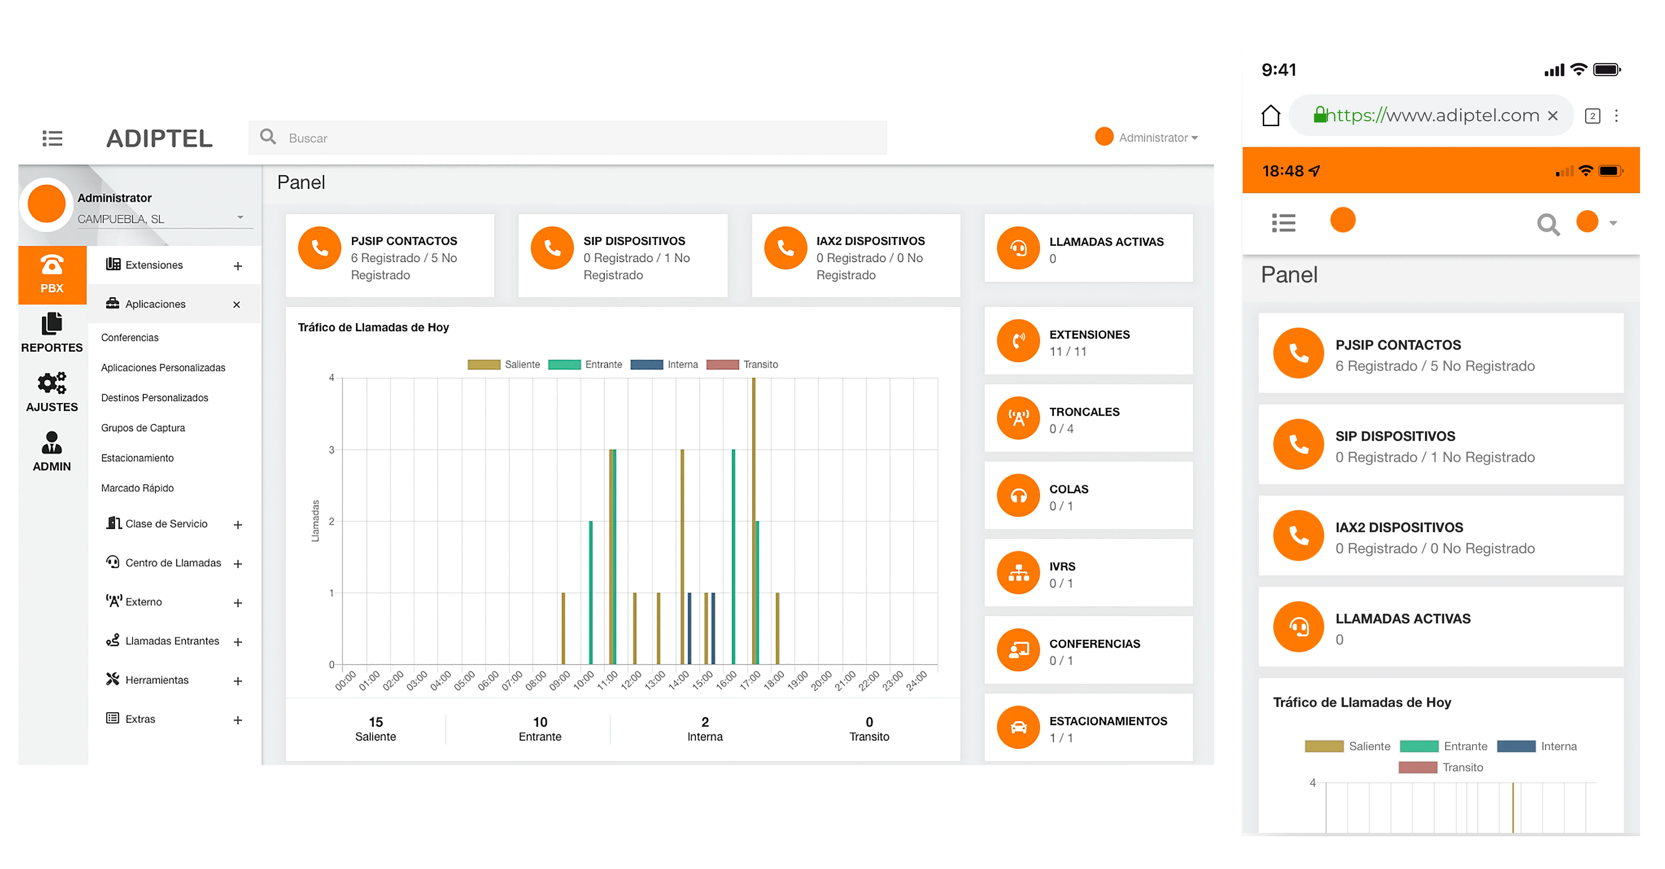This screenshot has height=869, width=1665.
Task: Open the mobile browser tabs counter
Action: click(1592, 116)
